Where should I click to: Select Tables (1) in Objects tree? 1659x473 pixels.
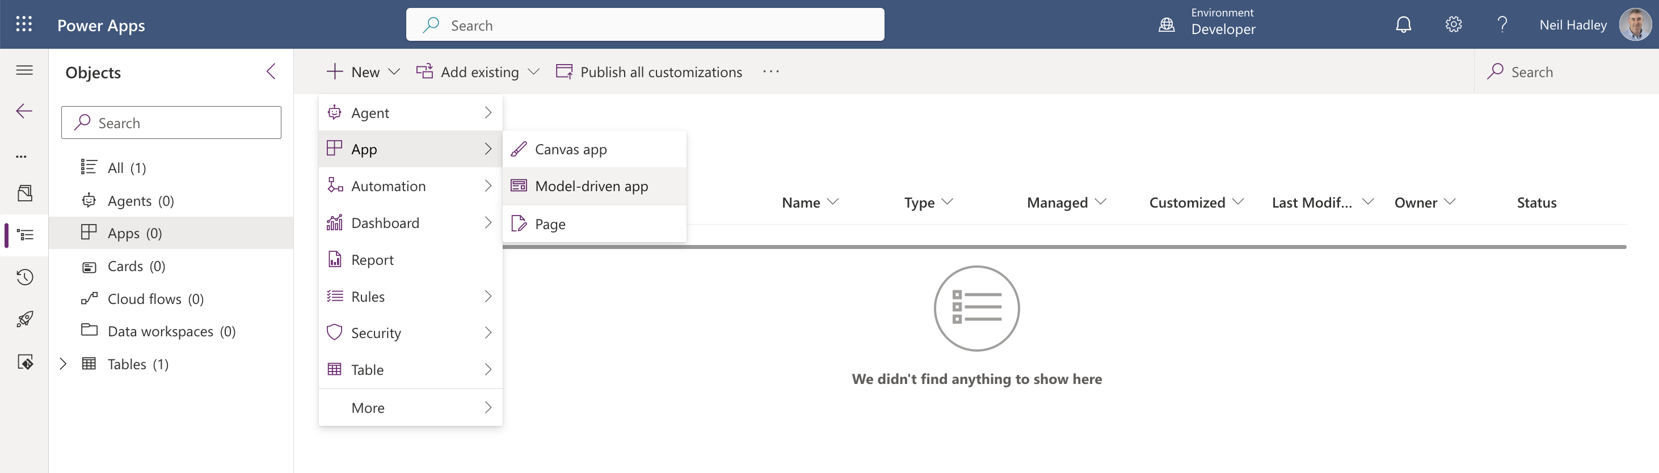pos(171,364)
